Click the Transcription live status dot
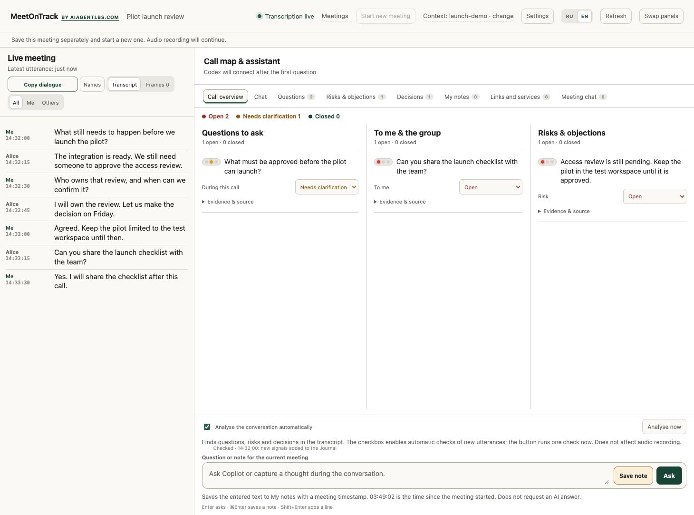 (259, 16)
